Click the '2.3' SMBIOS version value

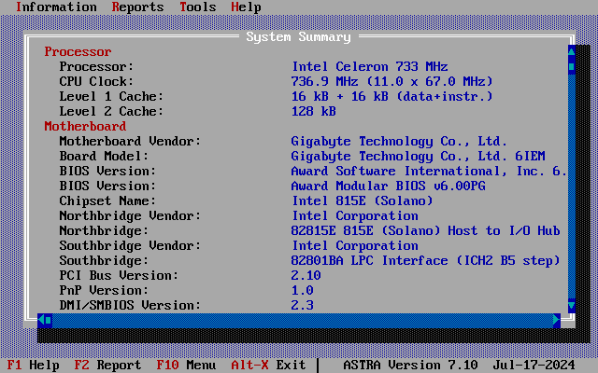coord(302,305)
